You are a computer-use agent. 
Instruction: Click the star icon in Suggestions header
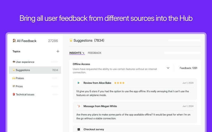(x=71, y=40)
